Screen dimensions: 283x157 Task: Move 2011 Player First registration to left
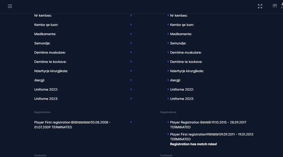click(168, 134)
